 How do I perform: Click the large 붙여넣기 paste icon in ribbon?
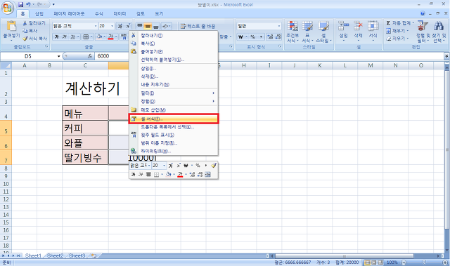(x=11, y=27)
